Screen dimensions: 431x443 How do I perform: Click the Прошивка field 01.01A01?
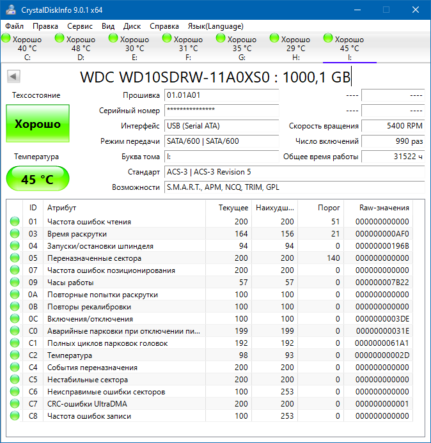[222, 95]
